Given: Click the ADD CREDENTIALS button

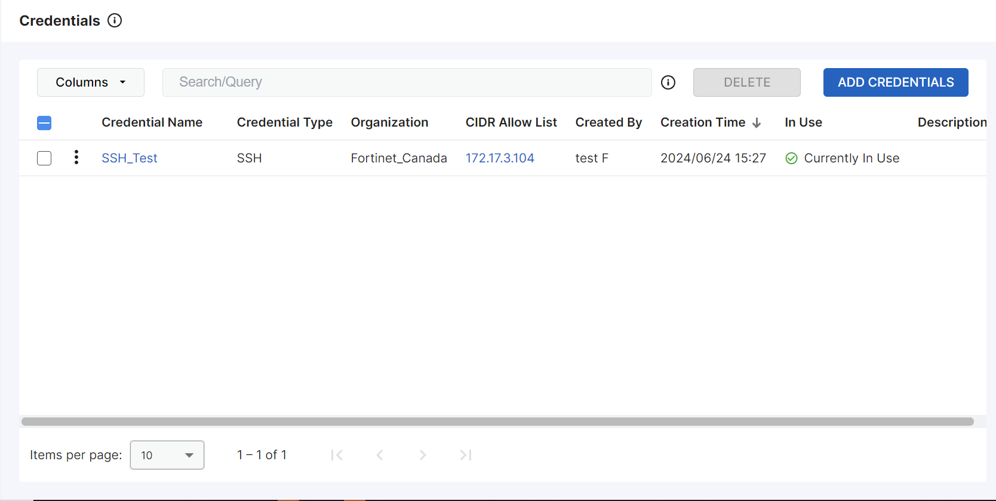Looking at the screenshot, I should click(896, 82).
